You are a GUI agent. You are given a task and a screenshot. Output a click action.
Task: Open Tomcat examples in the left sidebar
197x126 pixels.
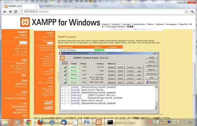coord(16,98)
